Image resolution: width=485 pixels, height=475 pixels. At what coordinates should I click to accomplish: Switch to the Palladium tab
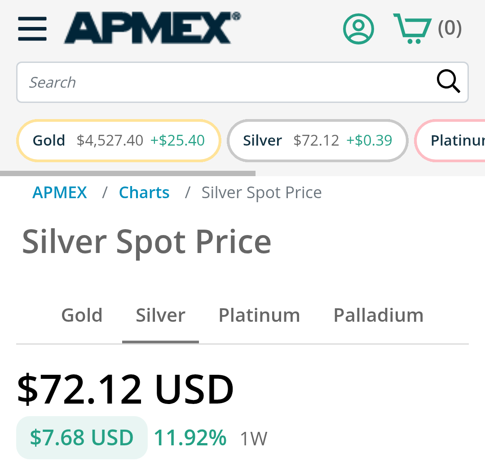click(378, 315)
